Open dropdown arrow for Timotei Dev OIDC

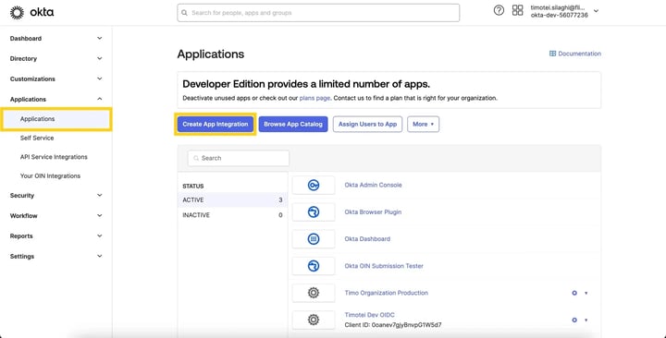pos(586,320)
